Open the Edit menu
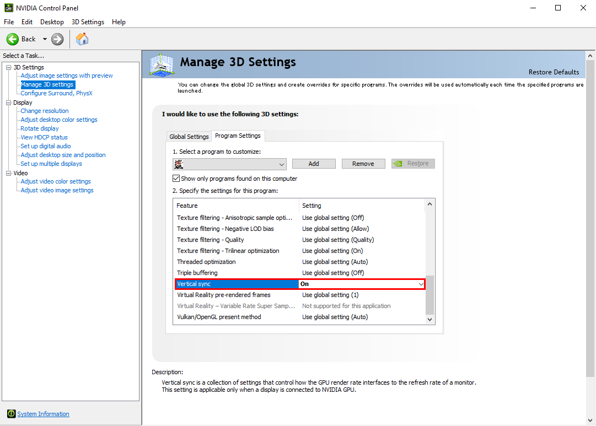This screenshot has width=596, height=426. coord(27,22)
